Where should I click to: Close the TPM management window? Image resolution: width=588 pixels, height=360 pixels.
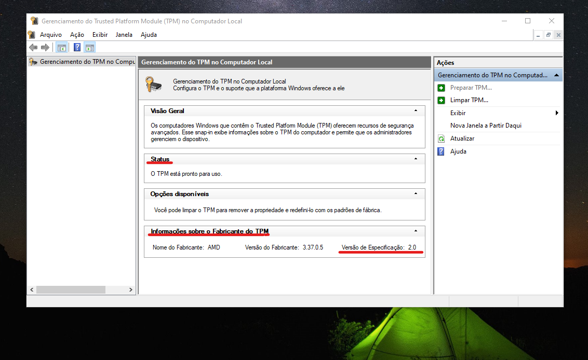click(551, 21)
